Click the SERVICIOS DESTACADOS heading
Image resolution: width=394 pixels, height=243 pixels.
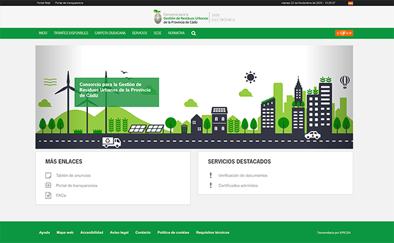[239, 162]
